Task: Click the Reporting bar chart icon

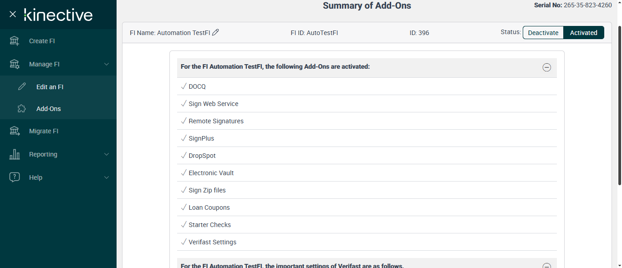Action: click(15, 154)
